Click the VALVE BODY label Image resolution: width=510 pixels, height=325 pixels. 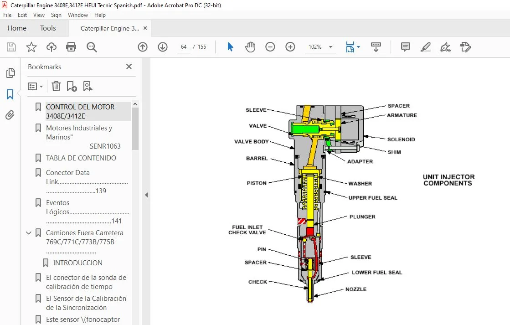tap(252, 141)
